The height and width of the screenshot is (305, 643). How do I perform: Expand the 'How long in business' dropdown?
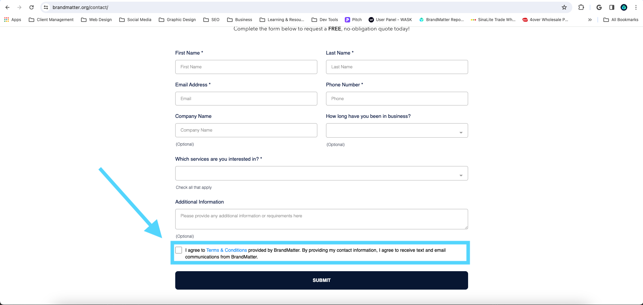pos(397,131)
